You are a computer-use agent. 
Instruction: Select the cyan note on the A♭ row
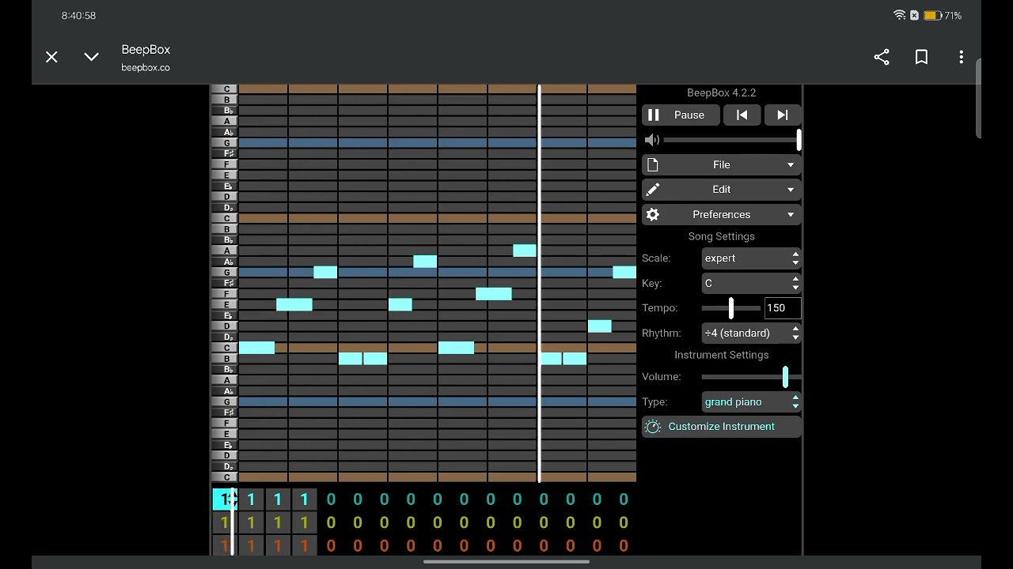point(425,262)
